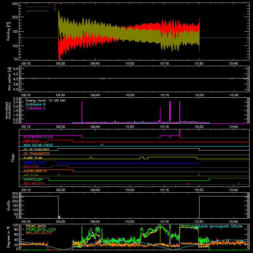
Task: Click the "4.4" tick on the Roll period axis
Action: tap(15, 69)
